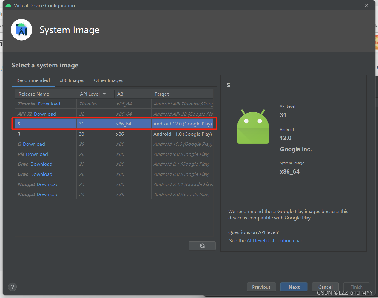The width and height of the screenshot is (378, 298).
Task: Select the S release row
Action: point(114,124)
